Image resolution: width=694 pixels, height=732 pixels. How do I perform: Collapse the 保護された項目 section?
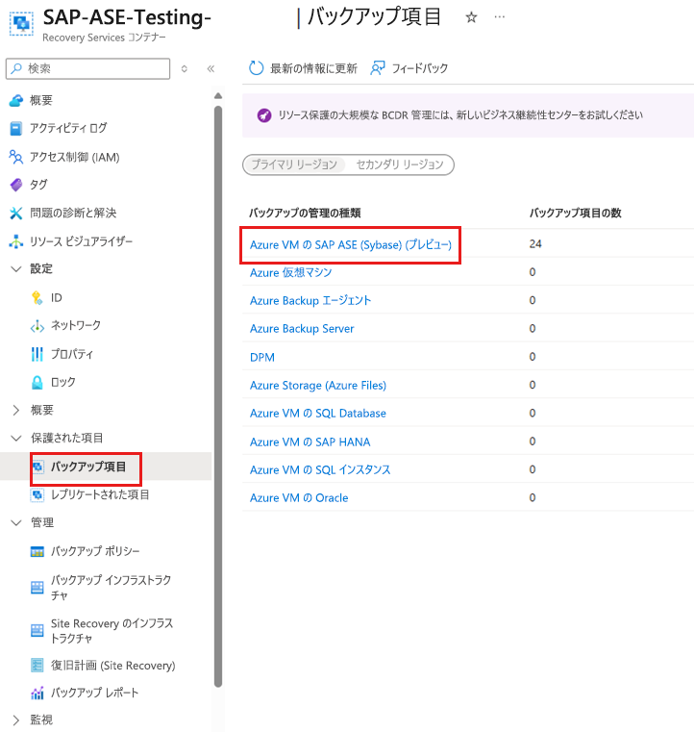pyautogui.click(x=16, y=439)
